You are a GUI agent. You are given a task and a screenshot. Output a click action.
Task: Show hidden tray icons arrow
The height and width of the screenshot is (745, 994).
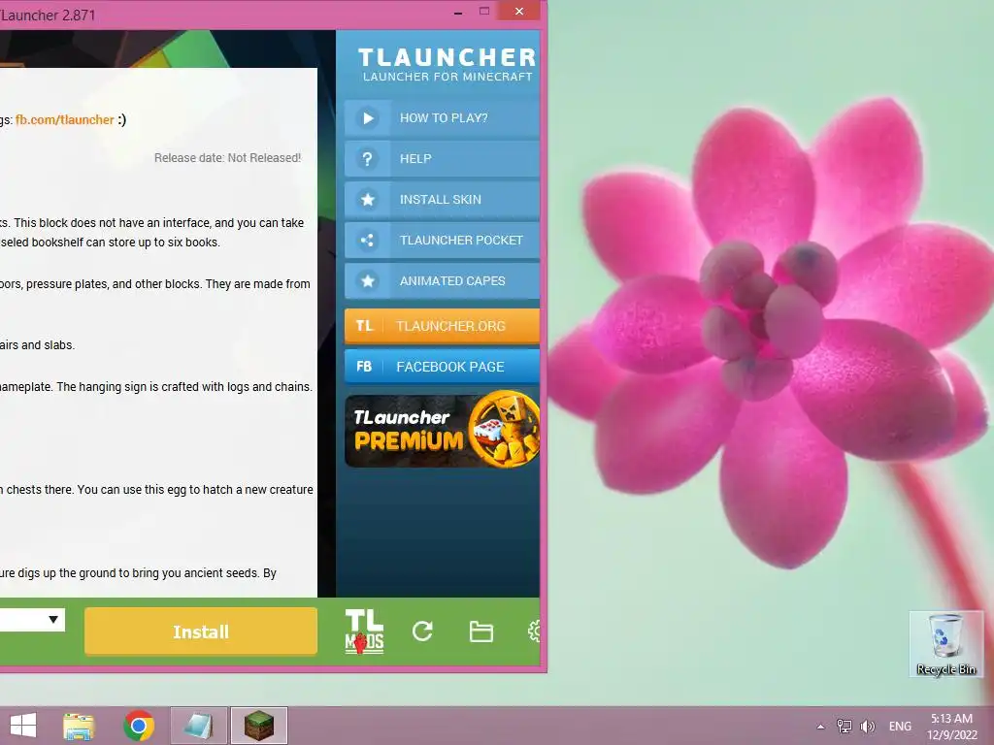click(820, 727)
